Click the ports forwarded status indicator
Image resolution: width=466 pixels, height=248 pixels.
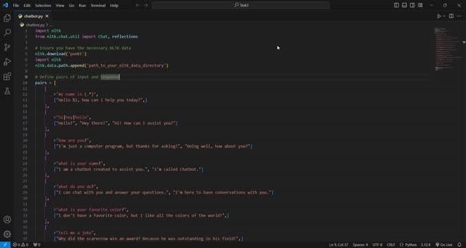click(x=37, y=245)
